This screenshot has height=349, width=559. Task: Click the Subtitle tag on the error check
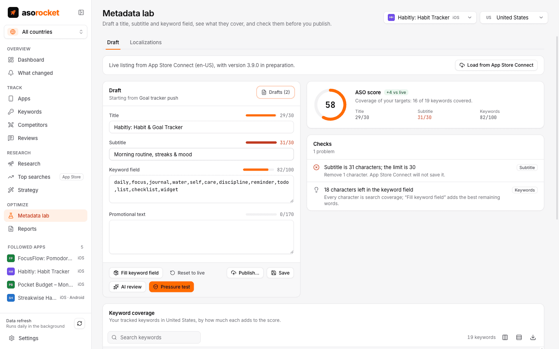[527, 168]
